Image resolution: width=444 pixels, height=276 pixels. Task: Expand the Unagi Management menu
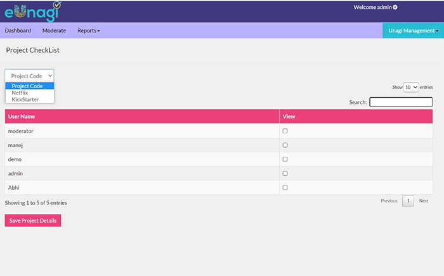[413, 30]
